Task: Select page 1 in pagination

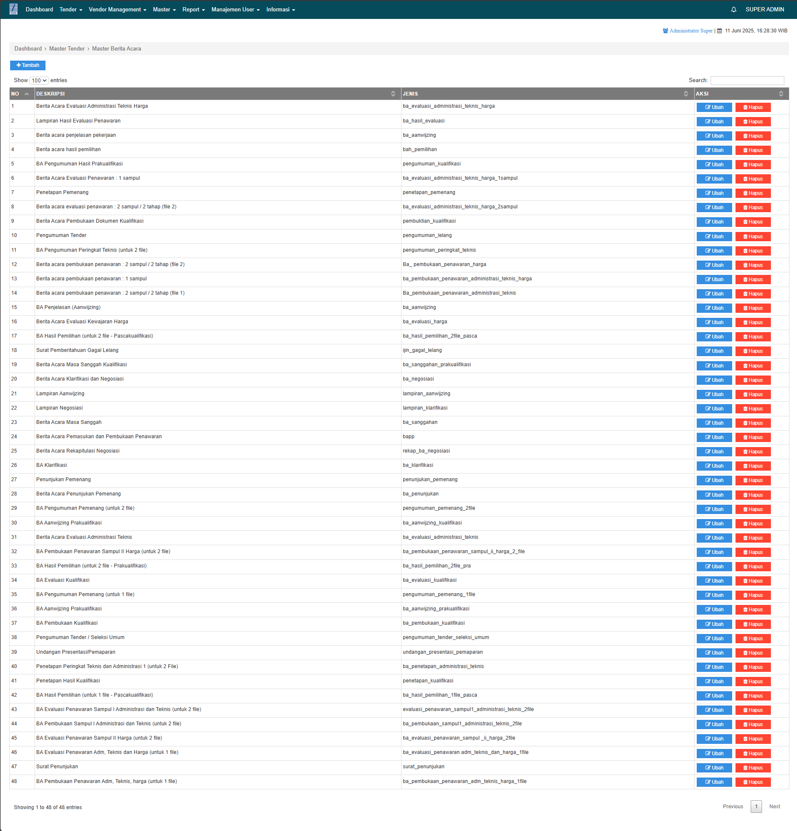Action: 756,807
